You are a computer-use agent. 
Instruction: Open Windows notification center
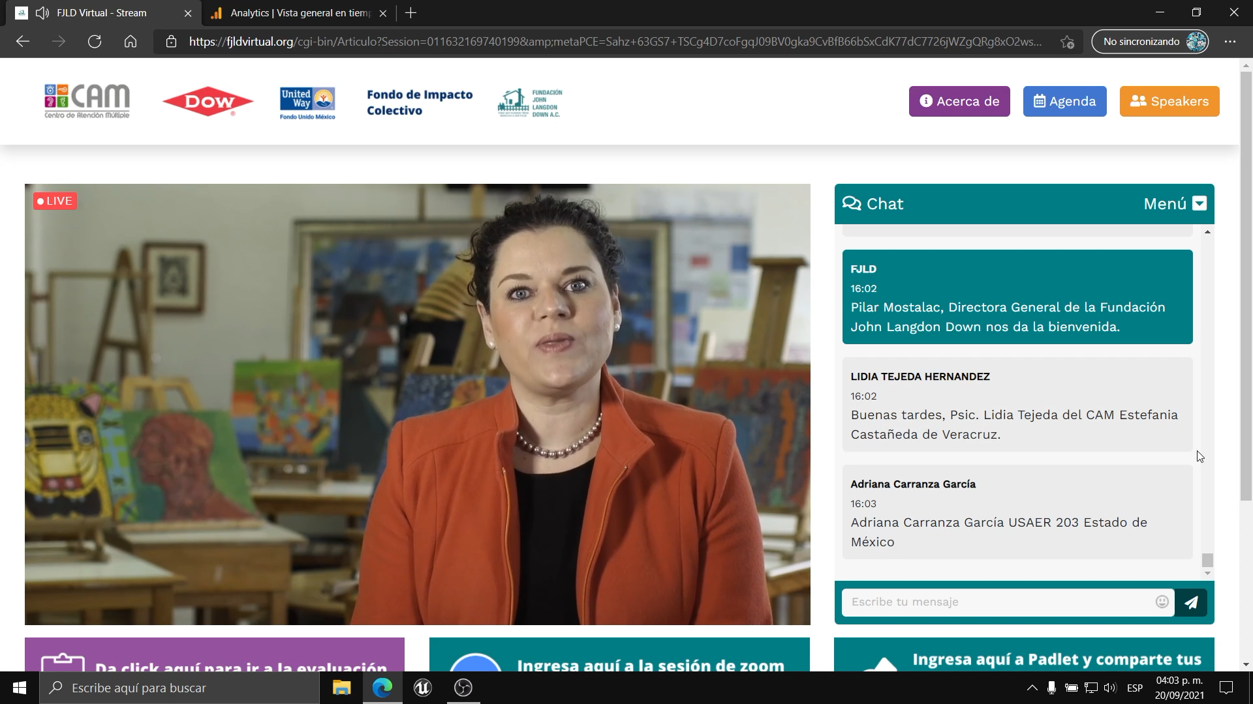[1226, 688]
